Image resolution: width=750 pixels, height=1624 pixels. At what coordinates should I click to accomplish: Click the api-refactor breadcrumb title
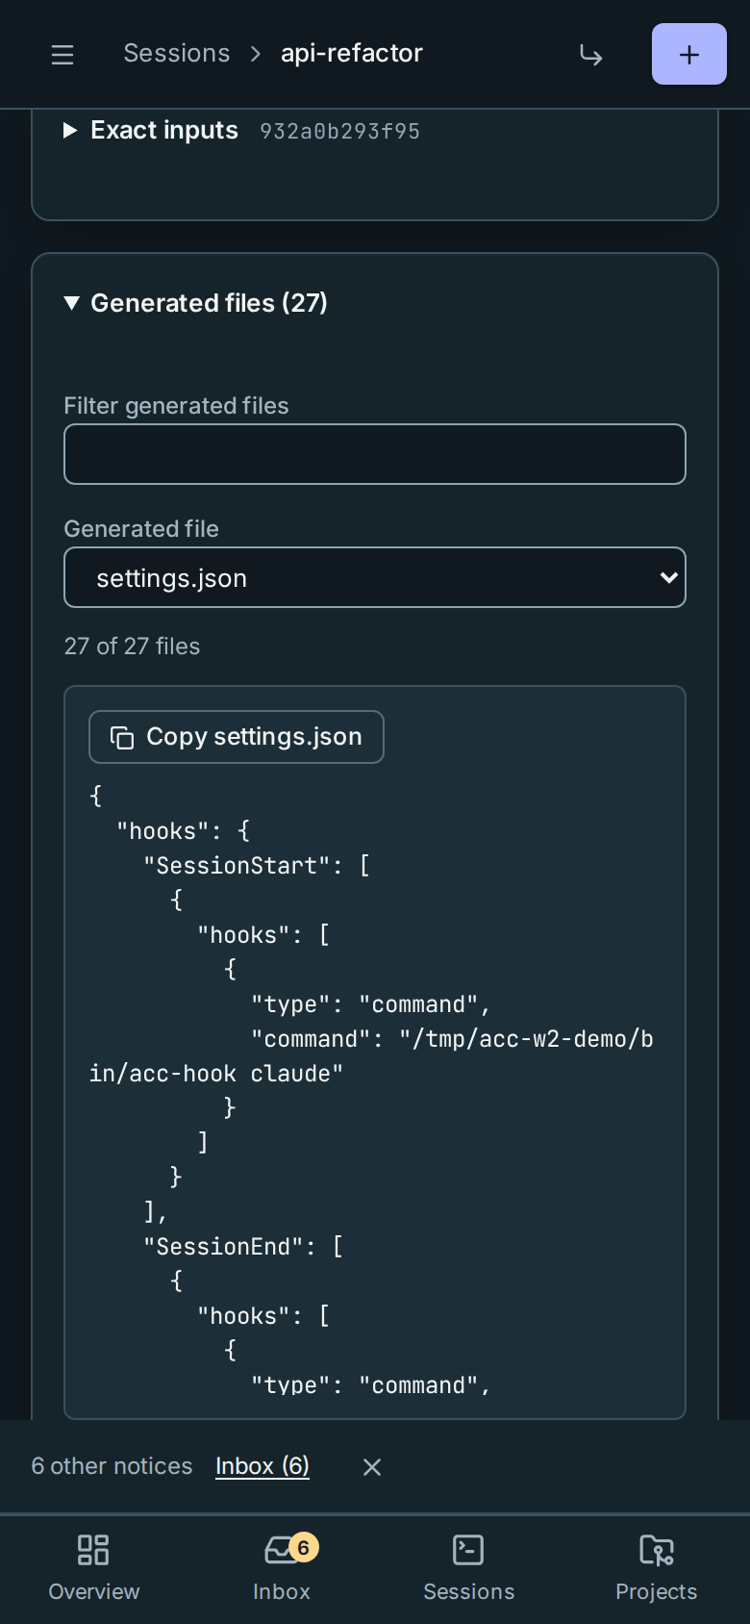pos(352,53)
